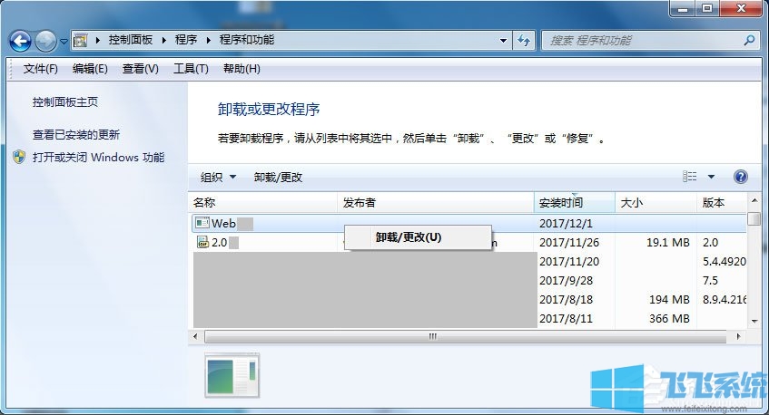
Task: Click the 2.0 program's icon
Action: [202, 242]
